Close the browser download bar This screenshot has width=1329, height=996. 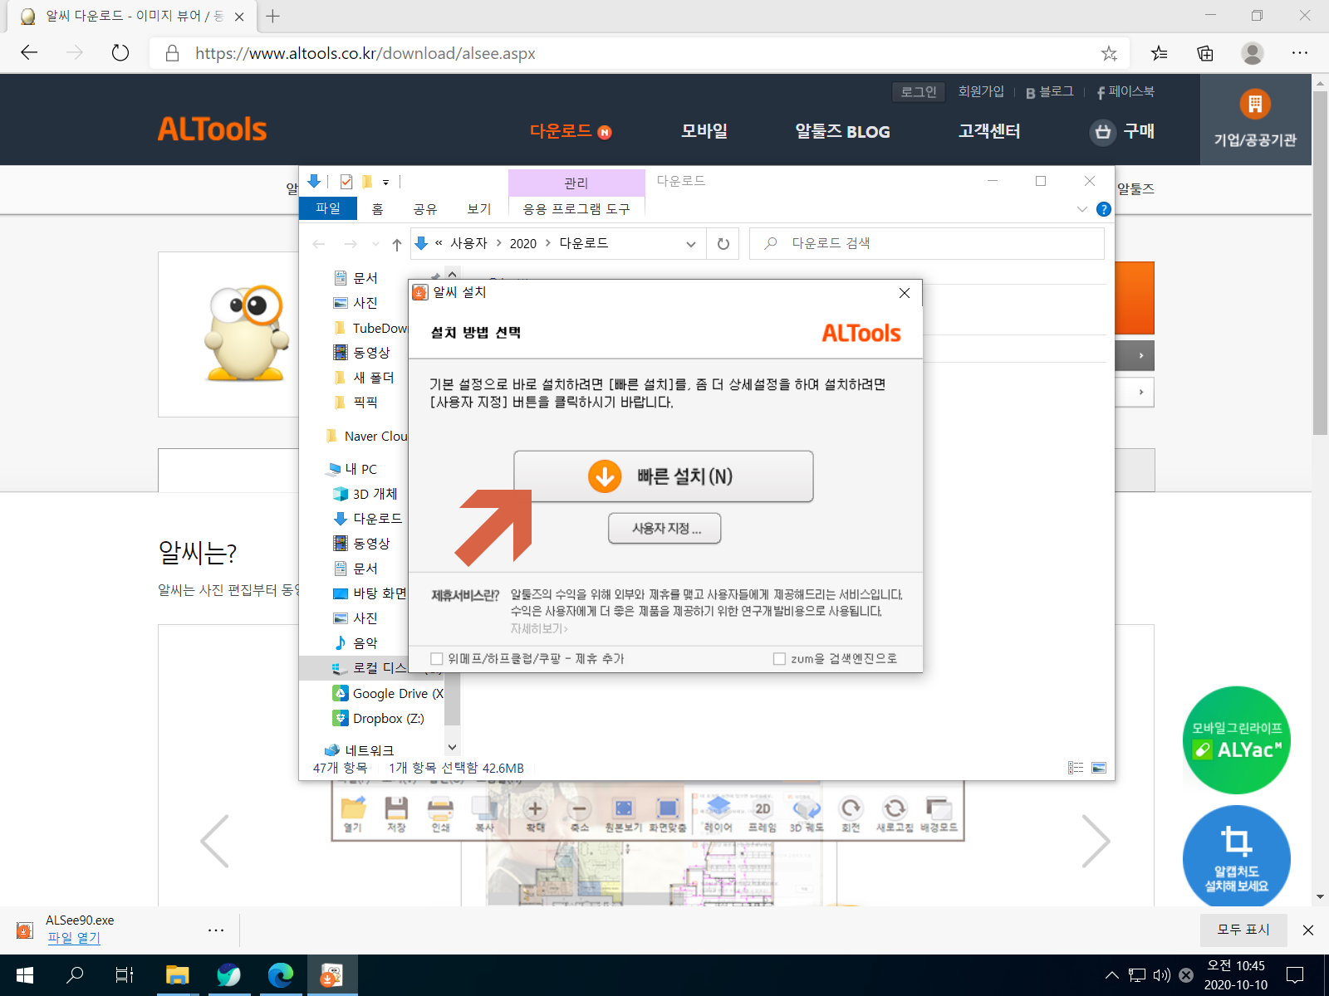point(1308,930)
